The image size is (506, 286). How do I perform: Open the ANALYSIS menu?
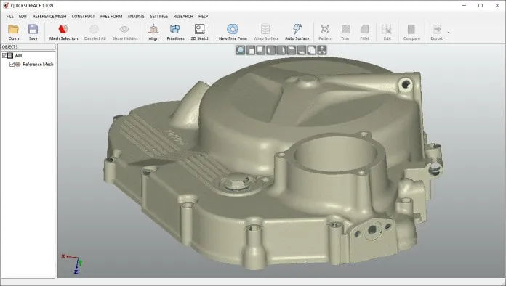click(136, 16)
